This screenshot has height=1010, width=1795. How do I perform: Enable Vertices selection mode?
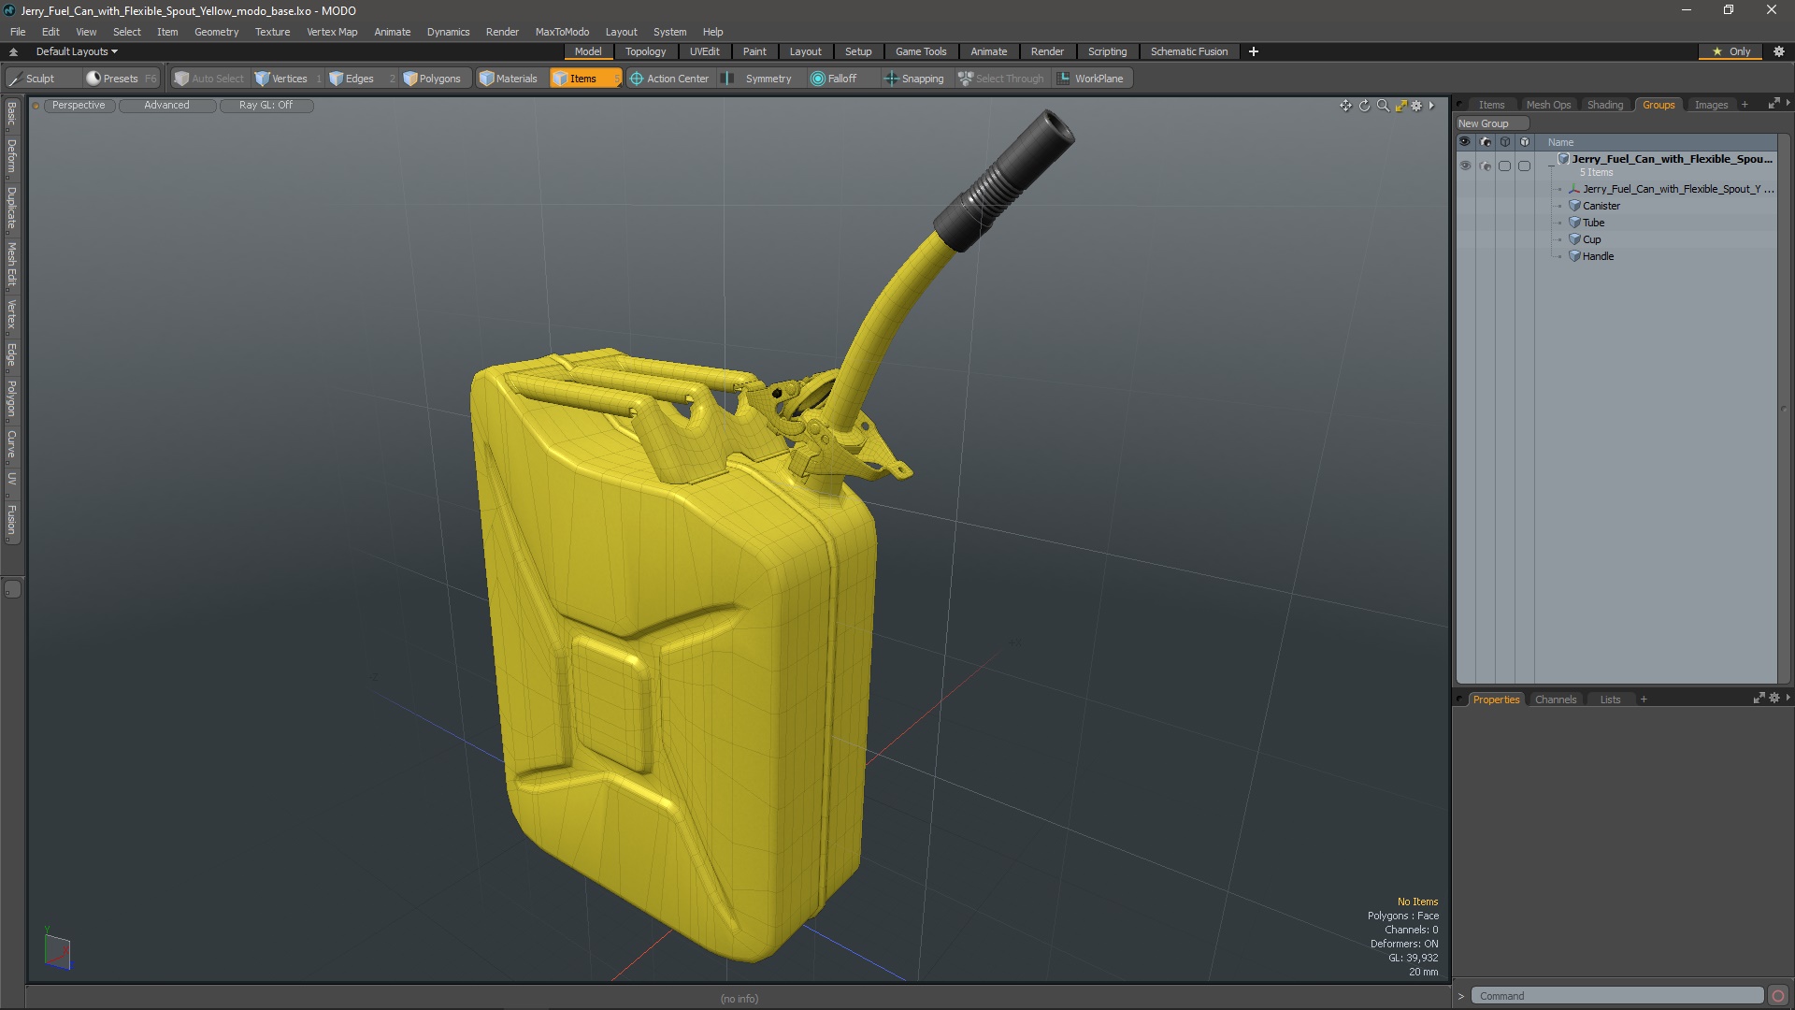pyautogui.click(x=281, y=79)
